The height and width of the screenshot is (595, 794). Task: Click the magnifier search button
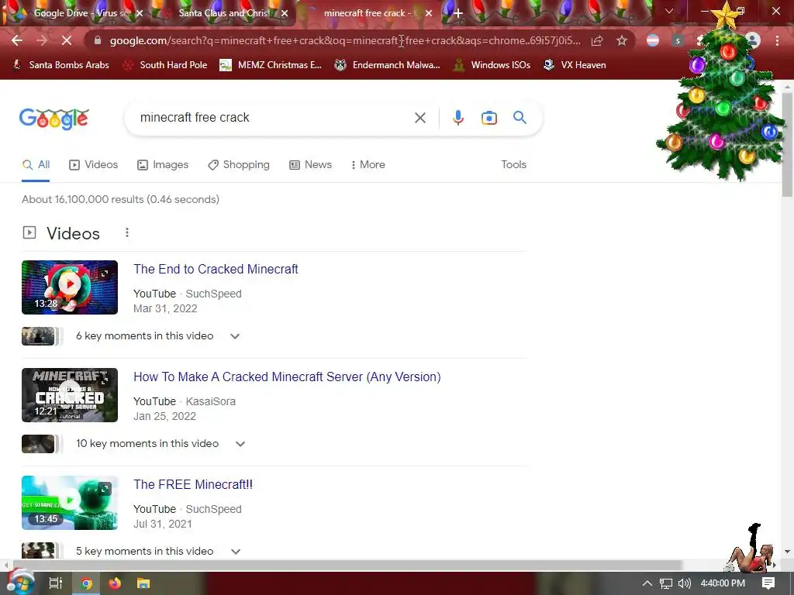coord(520,118)
